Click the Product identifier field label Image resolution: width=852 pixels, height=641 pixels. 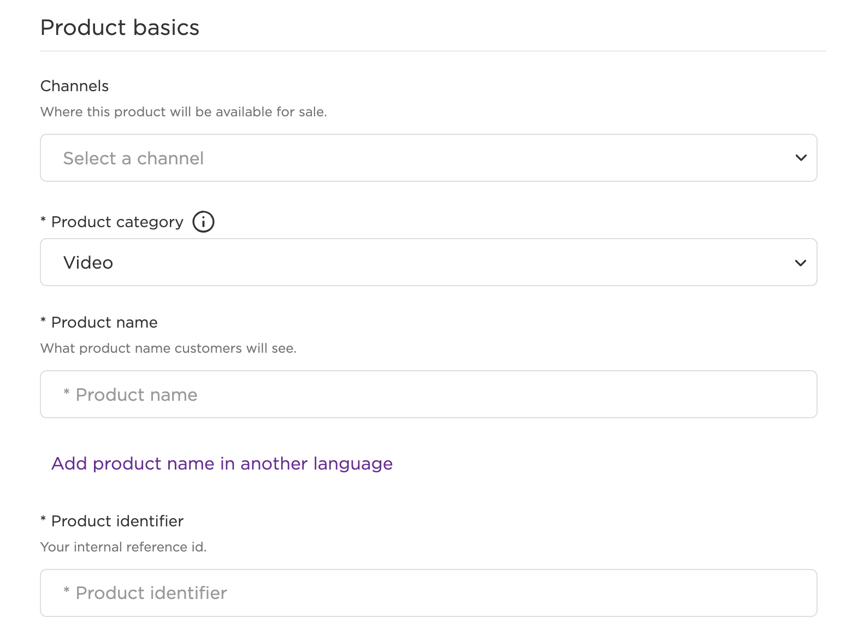pos(117,521)
